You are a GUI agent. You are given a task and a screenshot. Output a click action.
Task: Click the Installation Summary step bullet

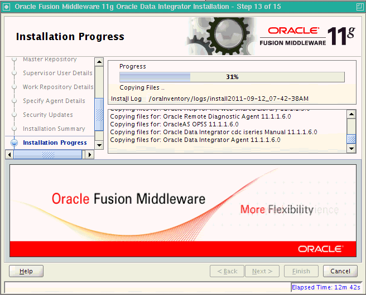point(15,129)
